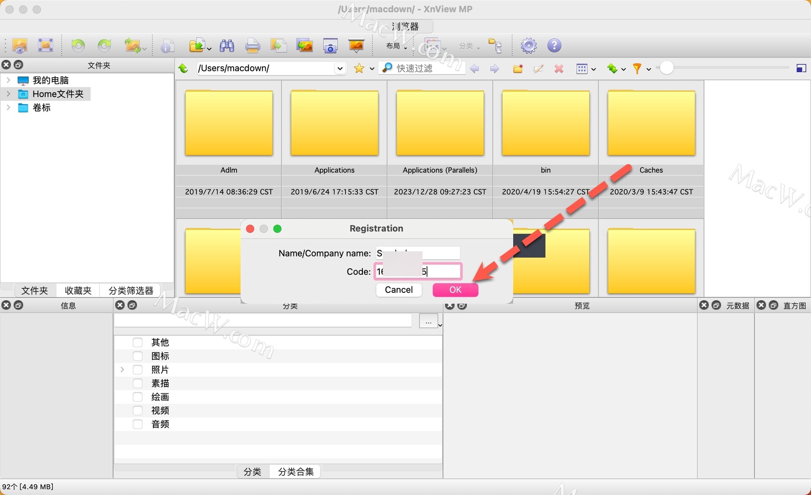Select the bin folder thumbnail

546,123
